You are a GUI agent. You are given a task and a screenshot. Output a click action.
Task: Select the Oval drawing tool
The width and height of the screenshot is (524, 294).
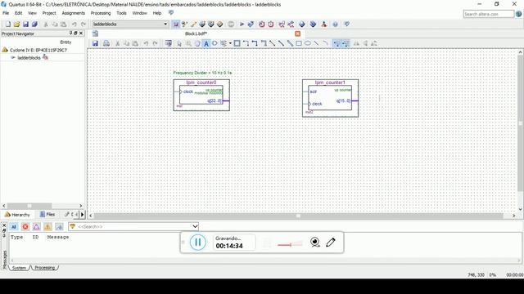(308, 43)
